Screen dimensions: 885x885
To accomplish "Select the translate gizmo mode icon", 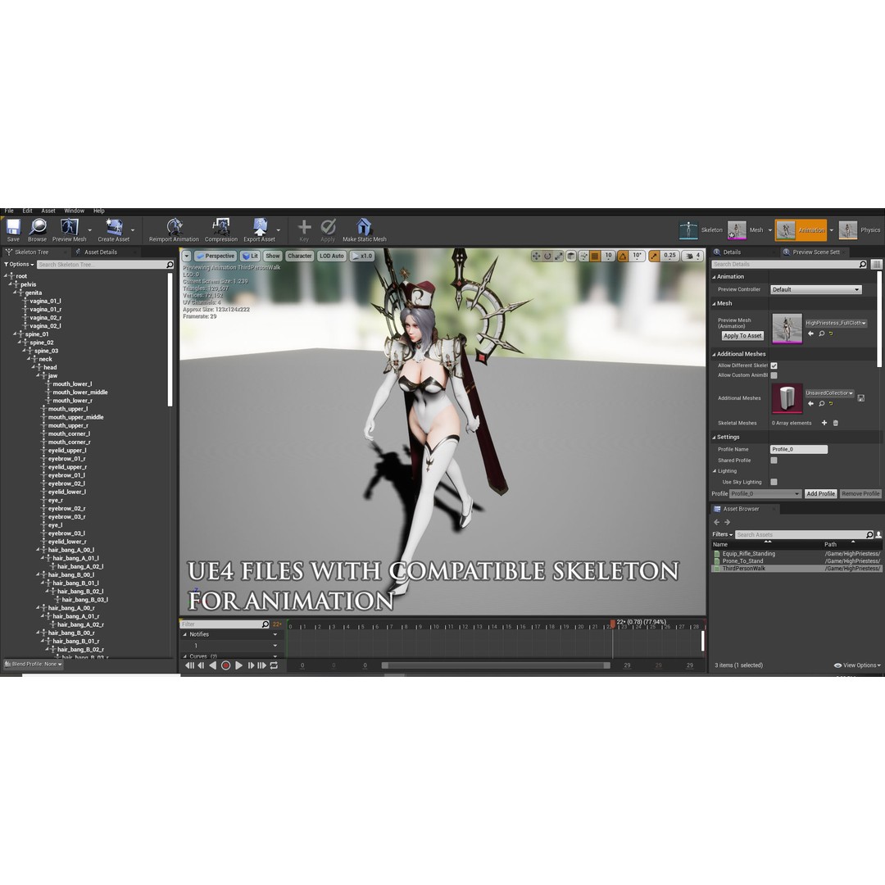I will tap(536, 256).
